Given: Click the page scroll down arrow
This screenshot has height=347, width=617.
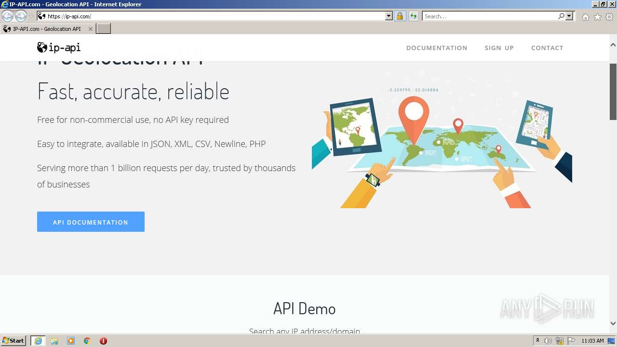Looking at the screenshot, I should (613, 323).
